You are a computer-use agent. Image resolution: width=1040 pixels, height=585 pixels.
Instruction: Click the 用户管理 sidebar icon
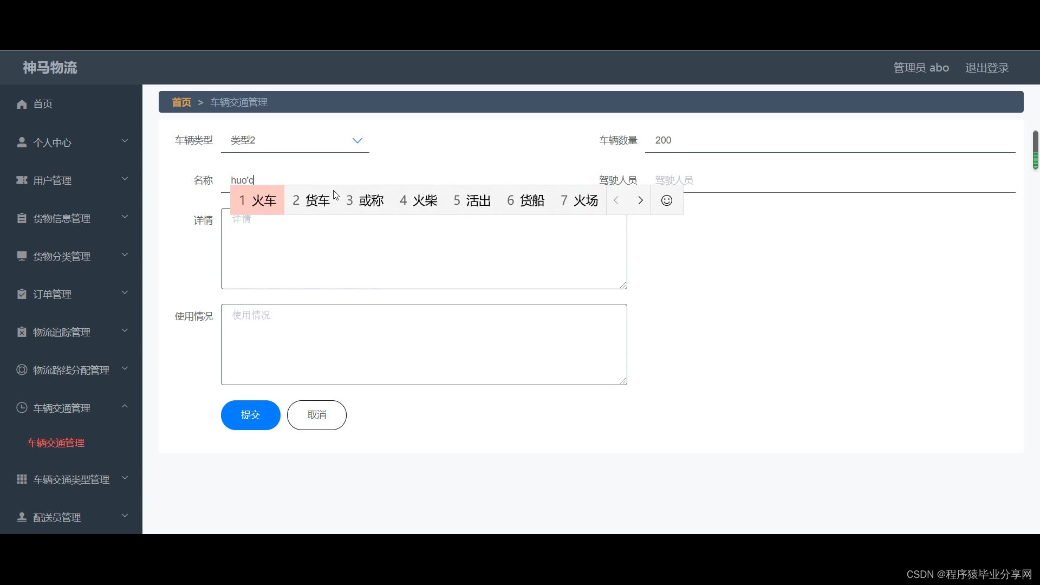tap(22, 180)
